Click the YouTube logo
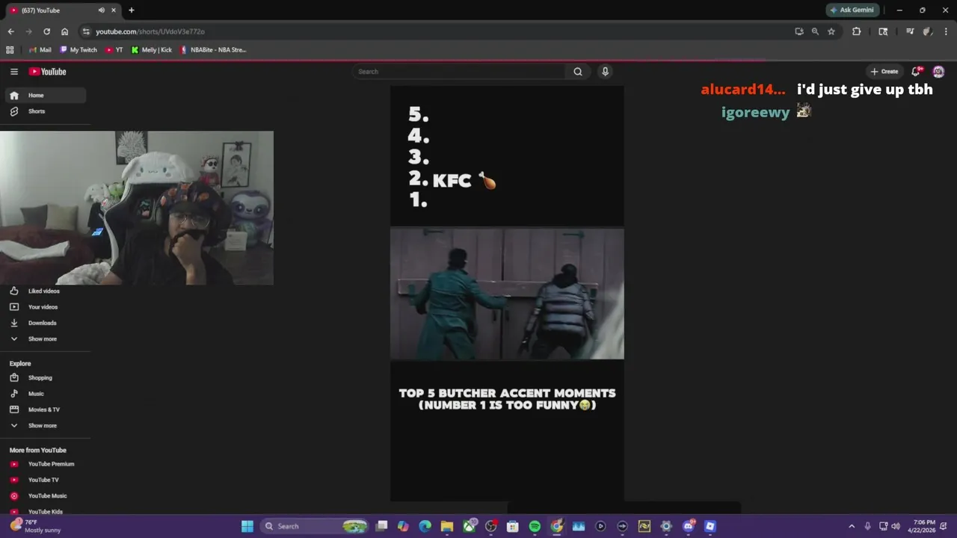Screen dimensions: 957x538 (48, 72)
